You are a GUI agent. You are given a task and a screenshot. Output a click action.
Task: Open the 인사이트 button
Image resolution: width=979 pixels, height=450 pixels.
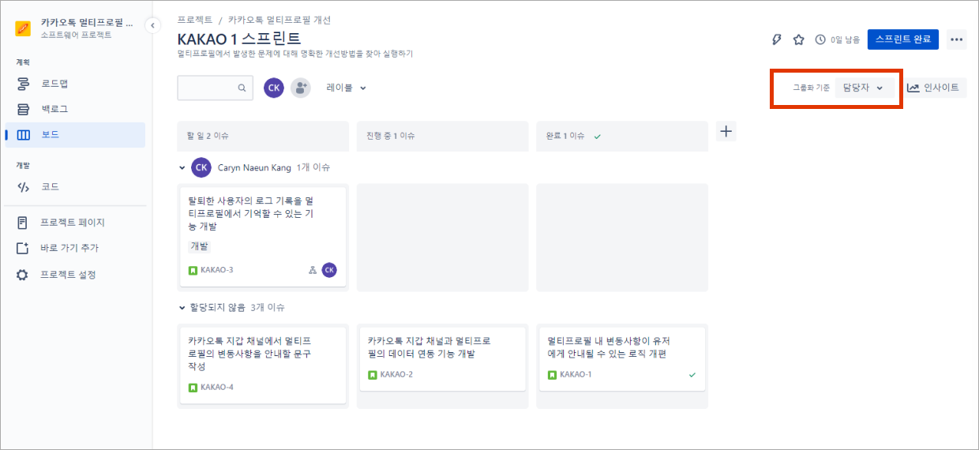tap(936, 88)
